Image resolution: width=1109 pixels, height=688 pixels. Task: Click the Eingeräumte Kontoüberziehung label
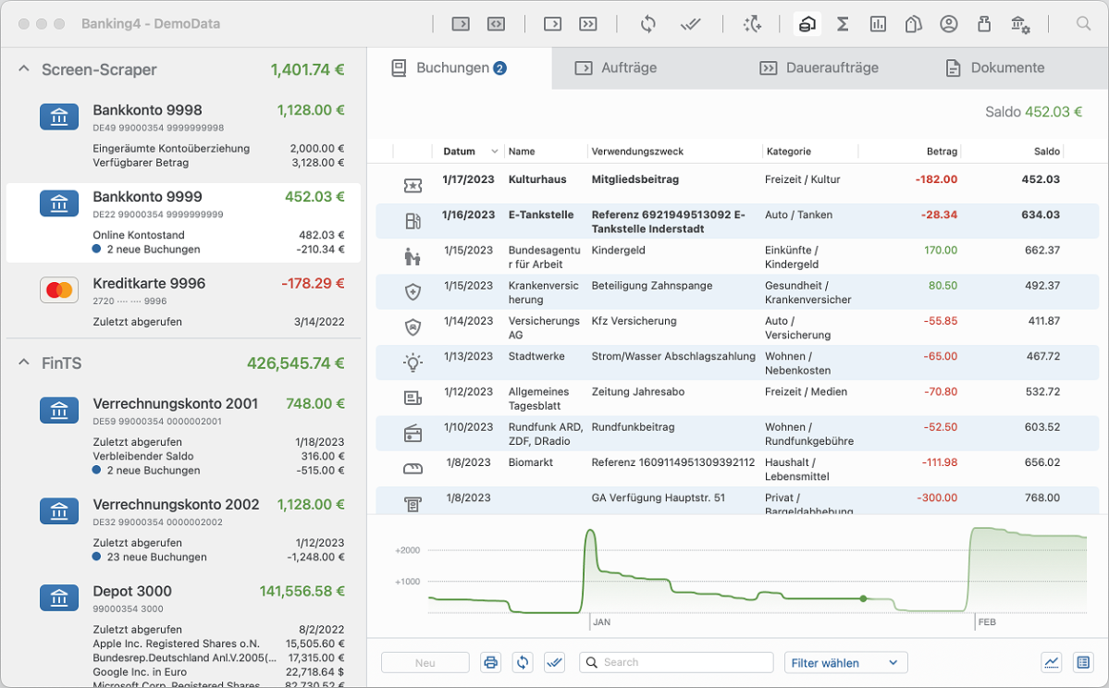[171, 149]
